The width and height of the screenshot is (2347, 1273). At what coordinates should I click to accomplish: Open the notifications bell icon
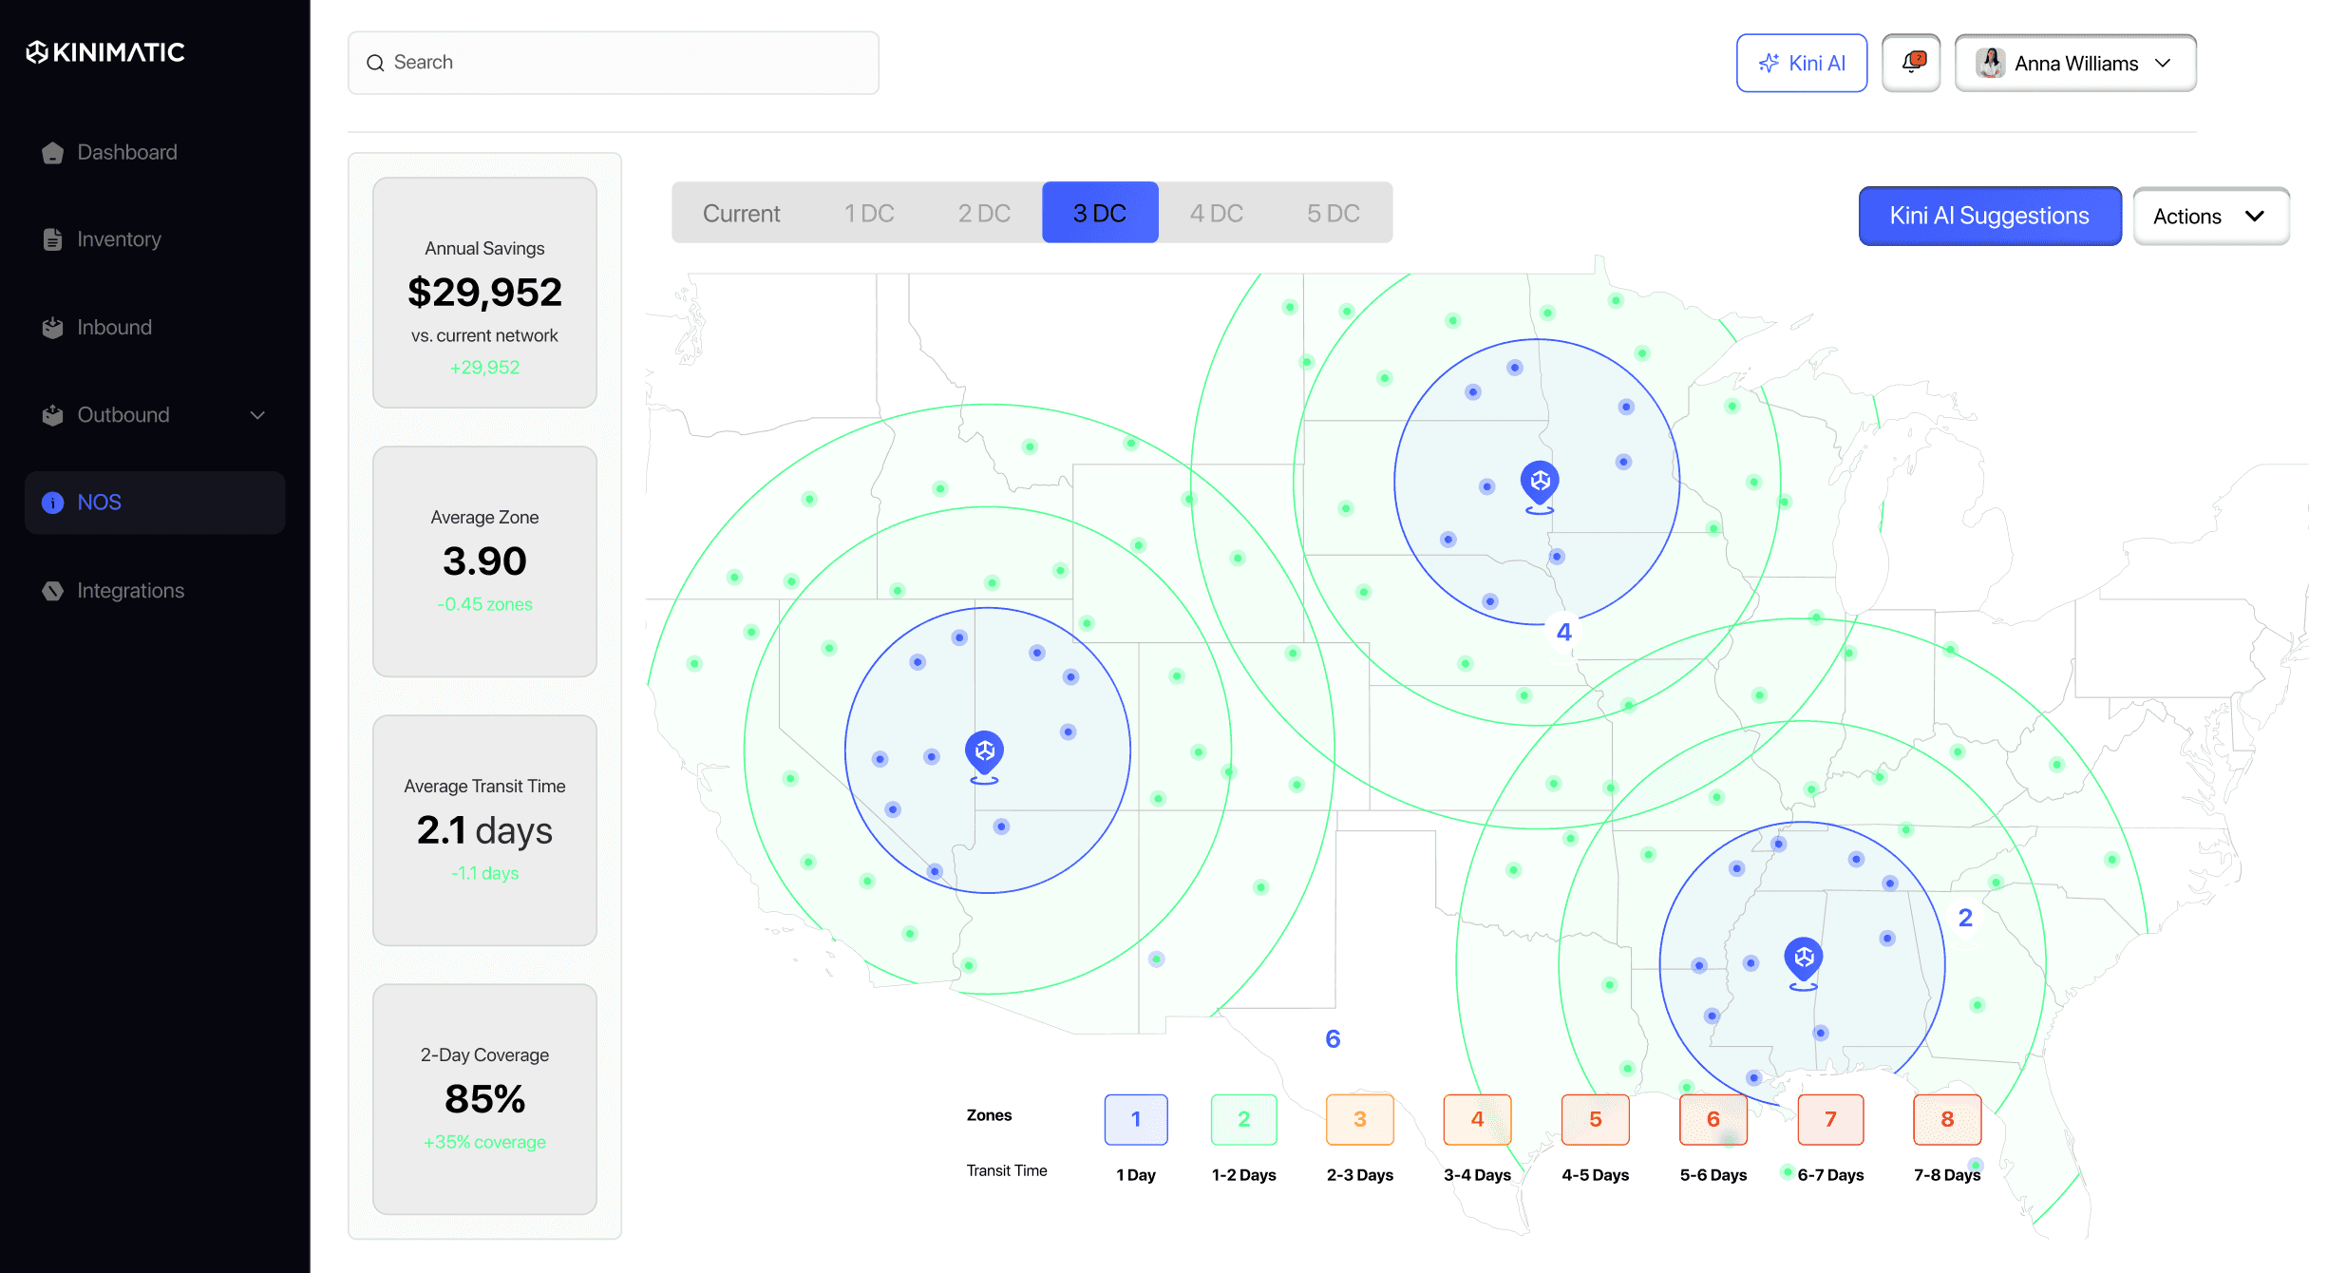(1911, 63)
